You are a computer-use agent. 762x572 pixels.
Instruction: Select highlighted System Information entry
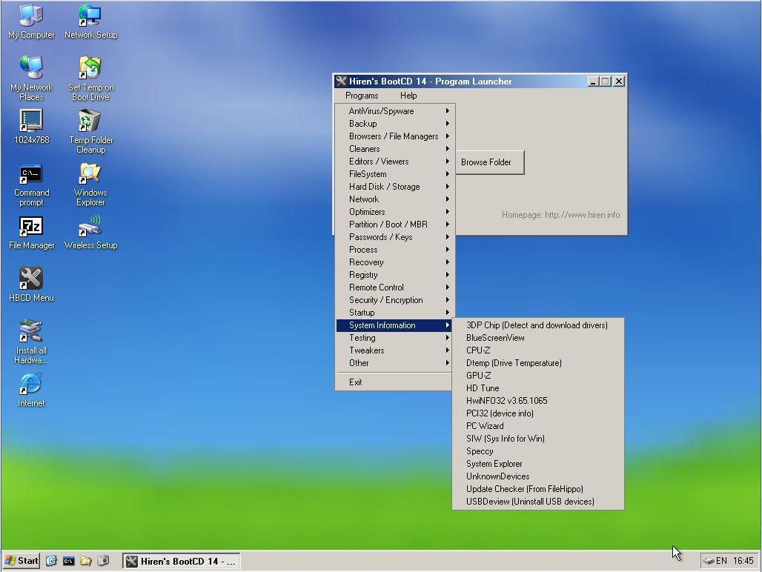(x=394, y=326)
